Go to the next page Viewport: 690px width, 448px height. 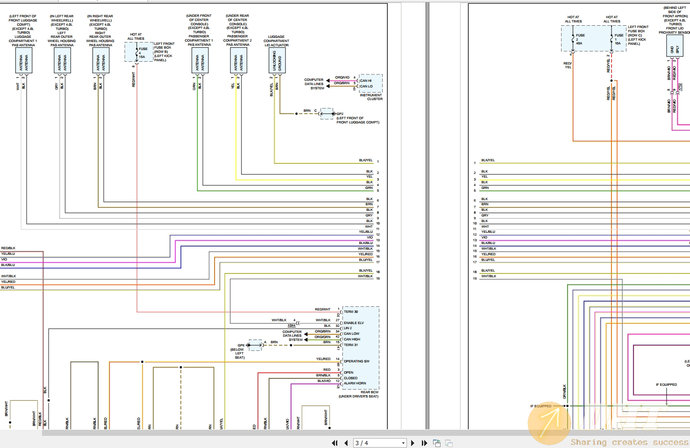pos(413,443)
